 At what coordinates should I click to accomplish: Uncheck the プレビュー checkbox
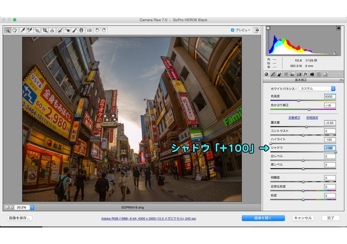[x=232, y=30]
